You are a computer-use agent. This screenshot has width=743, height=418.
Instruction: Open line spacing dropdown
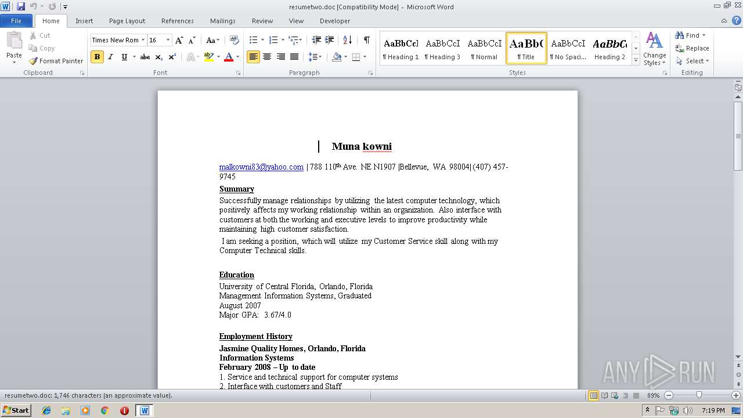click(315, 57)
